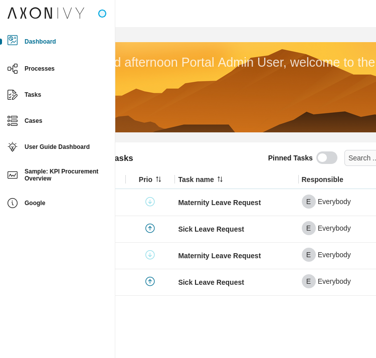This screenshot has height=358, width=376.
Task: Toggle the circle button beside the logo
Action: 102,14
